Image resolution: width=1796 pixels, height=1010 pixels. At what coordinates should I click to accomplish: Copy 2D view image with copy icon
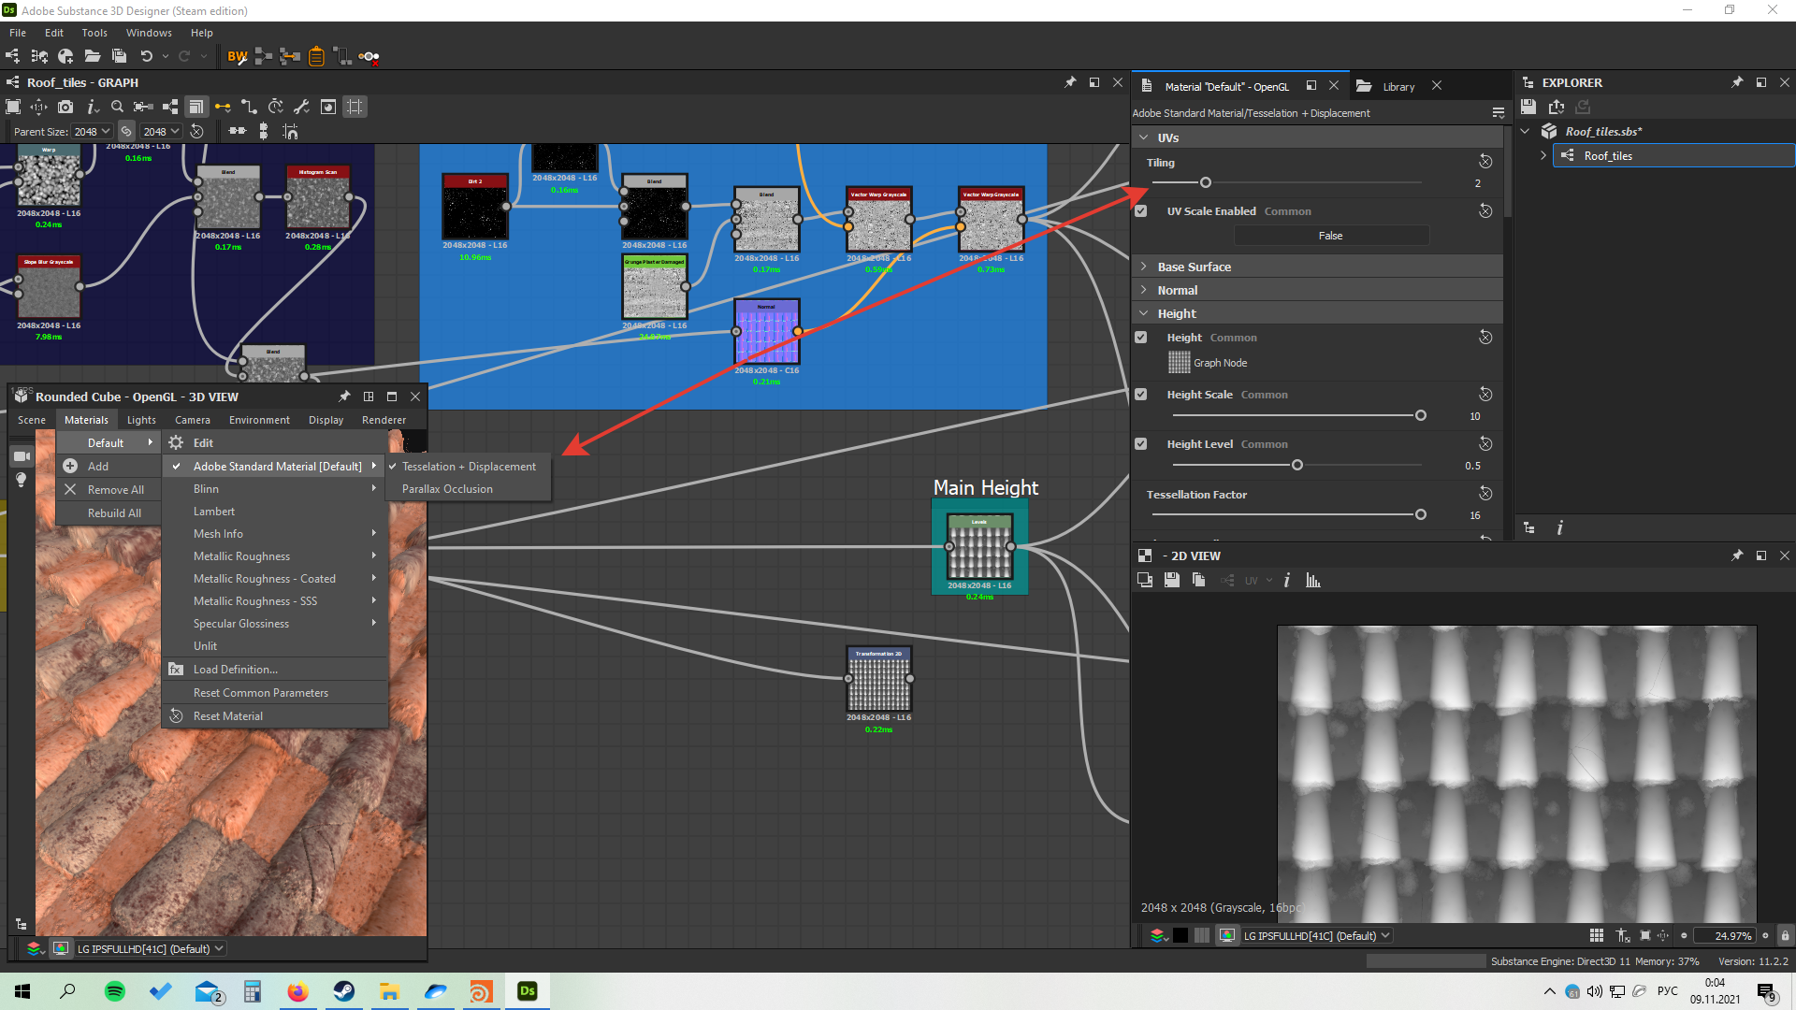pyautogui.click(x=1198, y=581)
